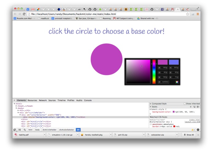Viewport: 213px width, 151px height.
Task: Click the warning count triangle icon
Action: 192,130
